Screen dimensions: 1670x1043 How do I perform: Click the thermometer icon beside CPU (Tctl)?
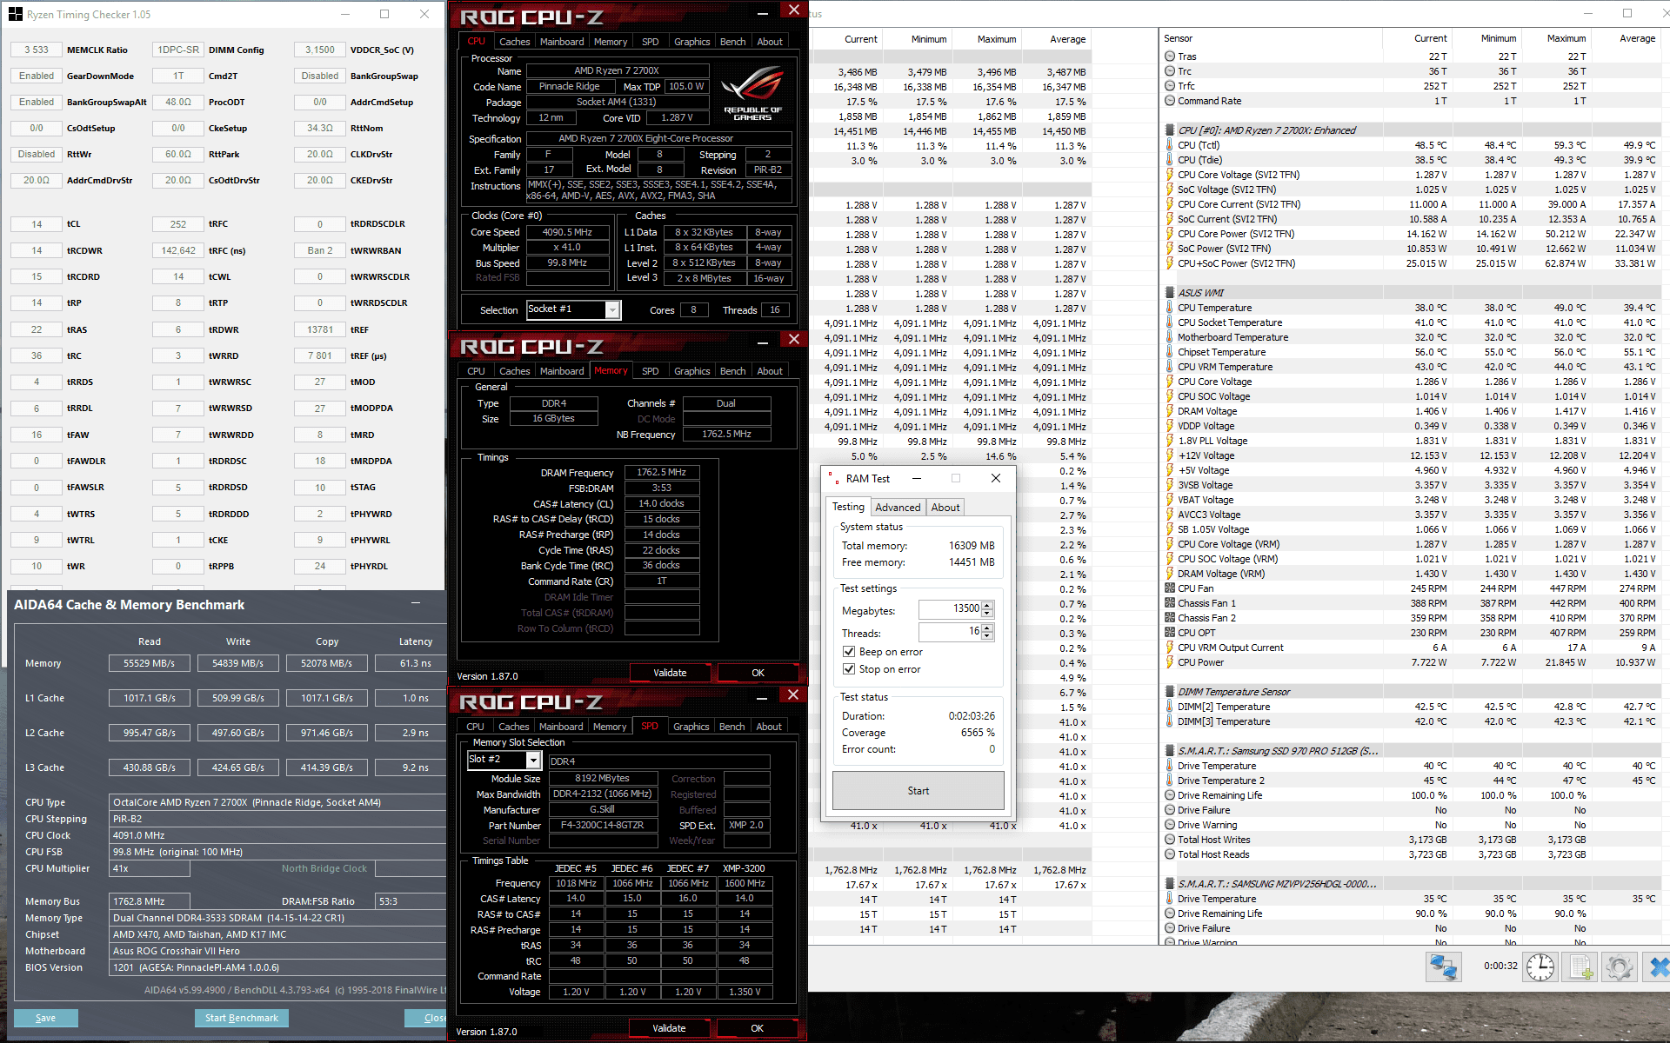1170,145
